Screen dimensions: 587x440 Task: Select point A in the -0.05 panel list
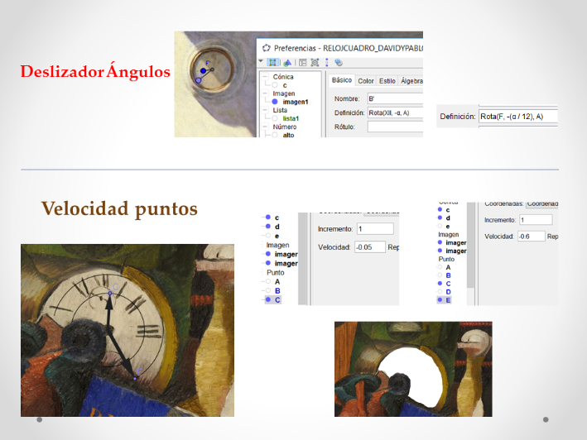pyautogui.click(x=277, y=281)
